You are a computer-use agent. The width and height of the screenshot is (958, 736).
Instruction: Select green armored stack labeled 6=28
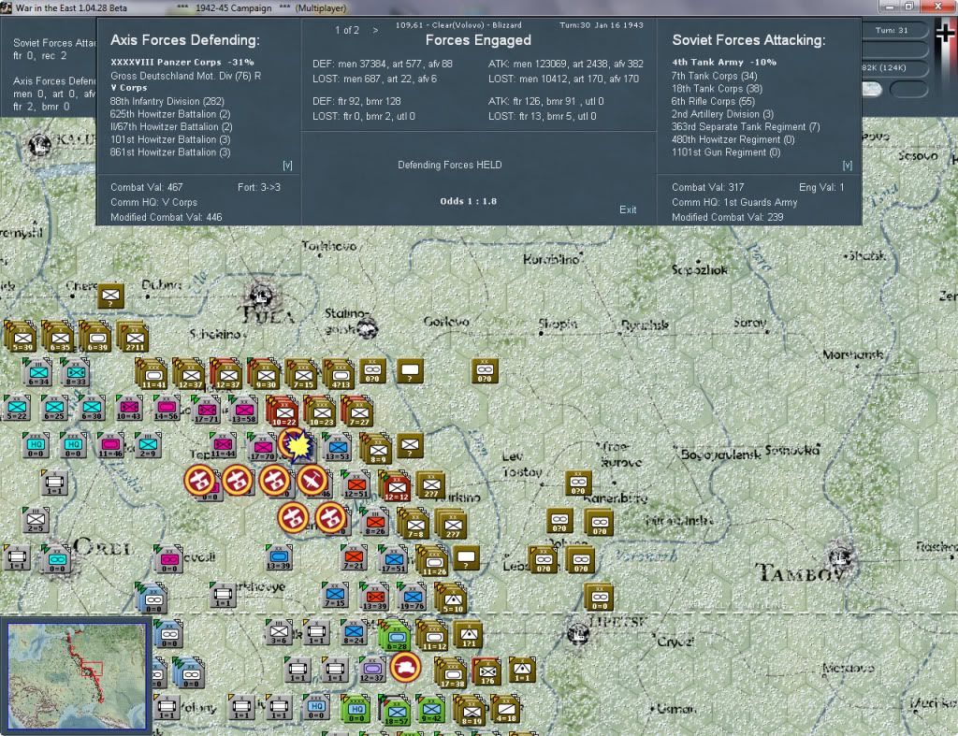pos(396,635)
